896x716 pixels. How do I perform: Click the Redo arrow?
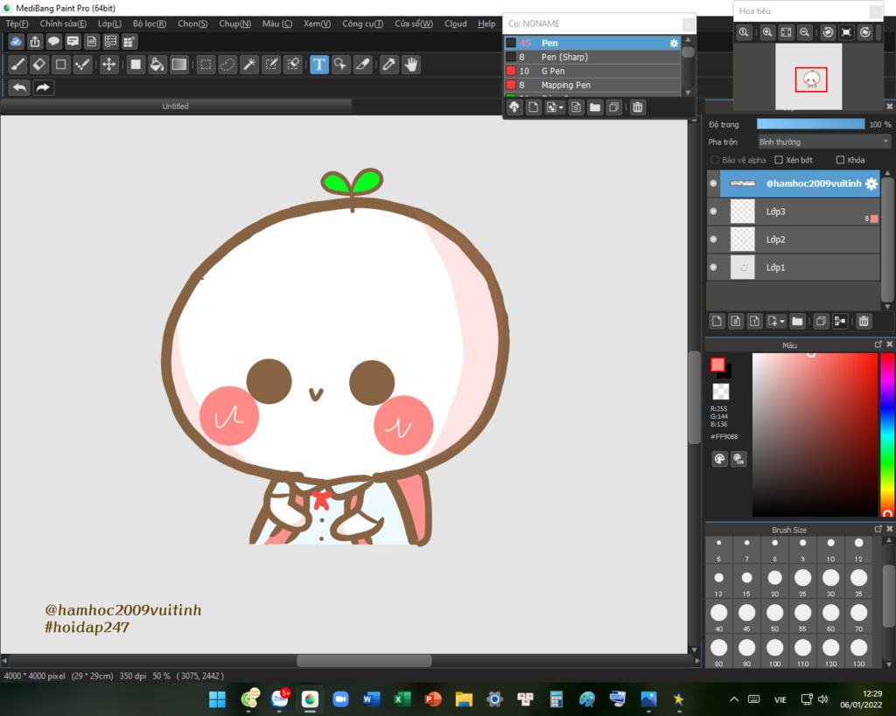[x=43, y=87]
